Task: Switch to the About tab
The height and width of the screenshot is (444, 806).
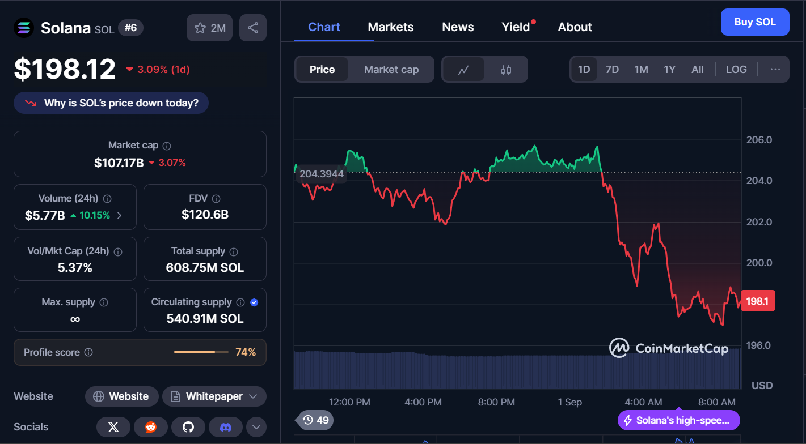Action: [x=575, y=27]
